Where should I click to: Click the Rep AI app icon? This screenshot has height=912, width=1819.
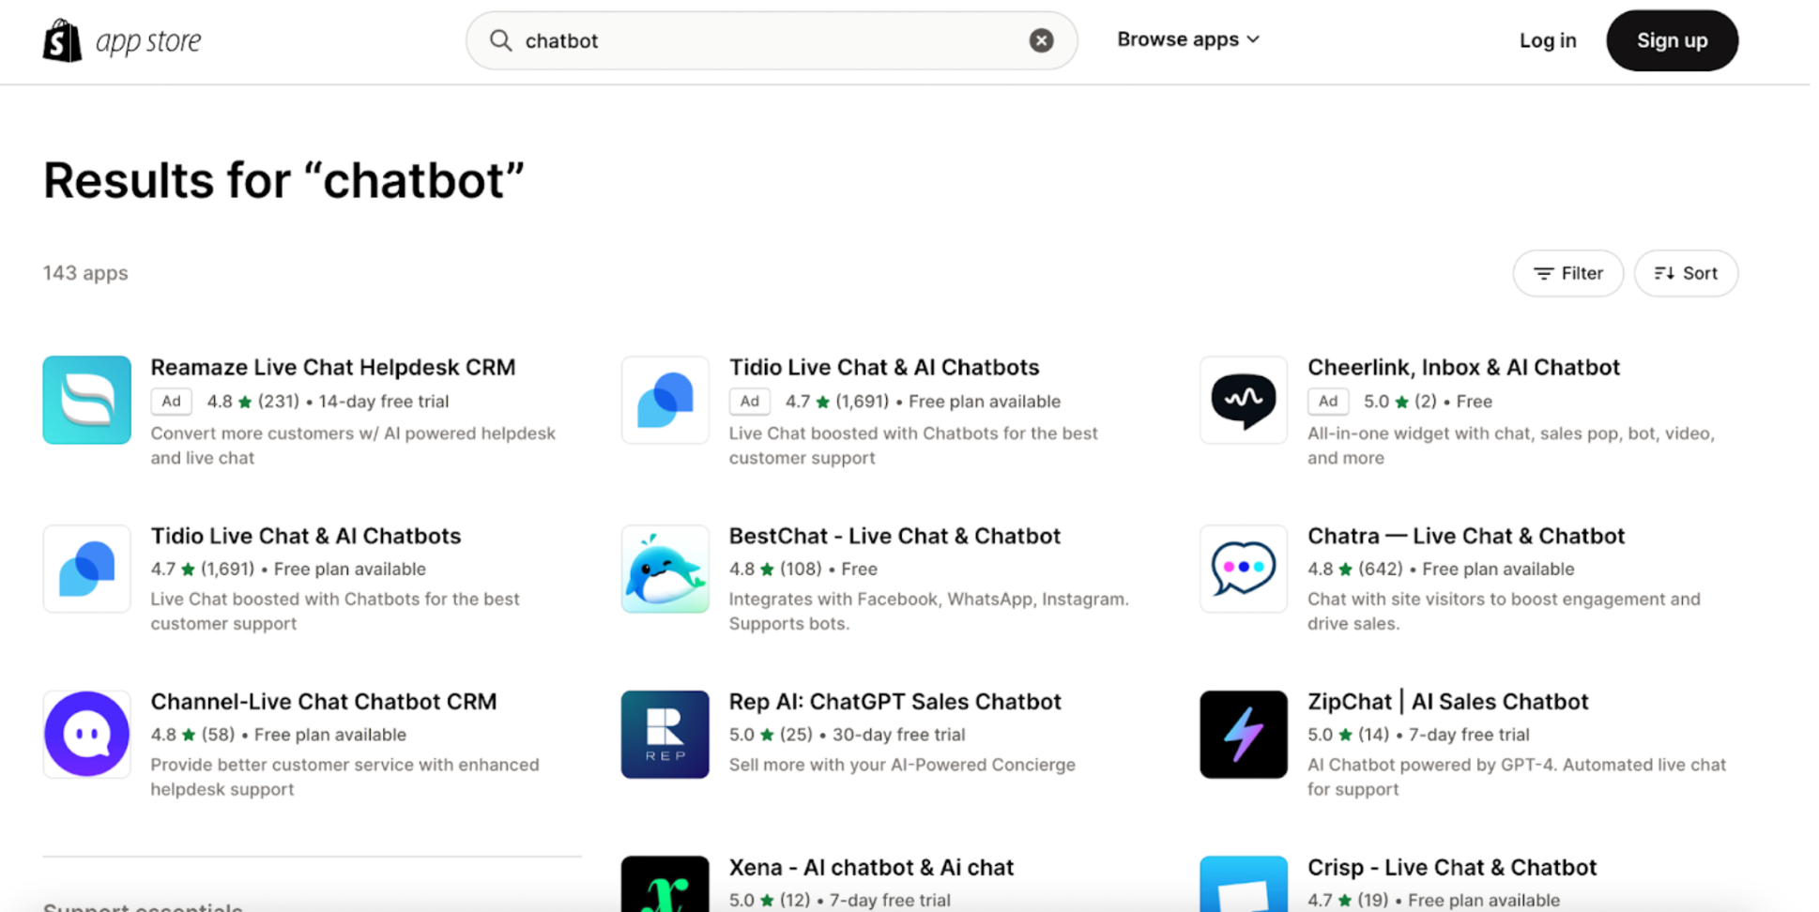click(665, 735)
